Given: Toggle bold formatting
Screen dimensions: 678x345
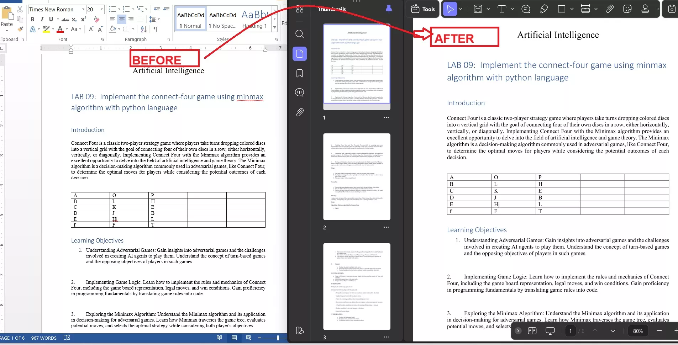Looking at the screenshot, I should click(x=32, y=20).
